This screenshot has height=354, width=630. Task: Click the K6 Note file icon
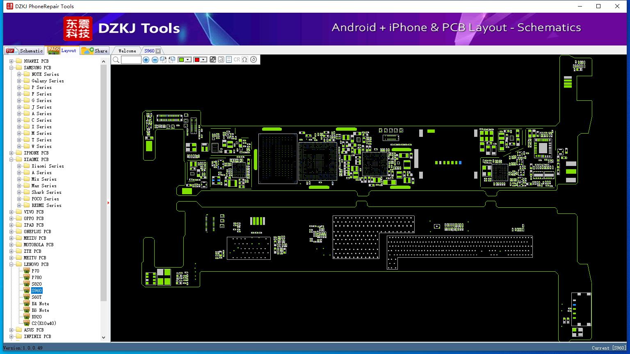27,310
